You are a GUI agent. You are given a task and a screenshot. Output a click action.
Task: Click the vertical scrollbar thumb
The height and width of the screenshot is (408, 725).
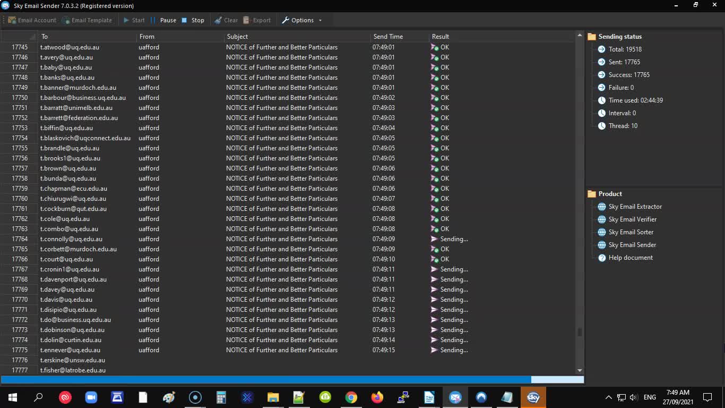coord(580,332)
